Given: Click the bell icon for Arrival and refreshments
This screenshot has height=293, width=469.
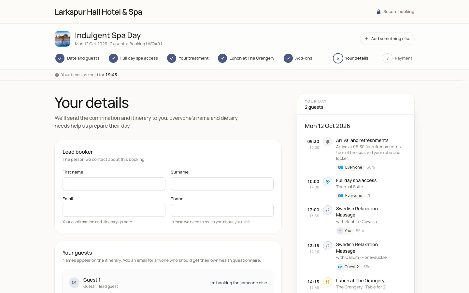Looking at the screenshot, I should [328, 142].
